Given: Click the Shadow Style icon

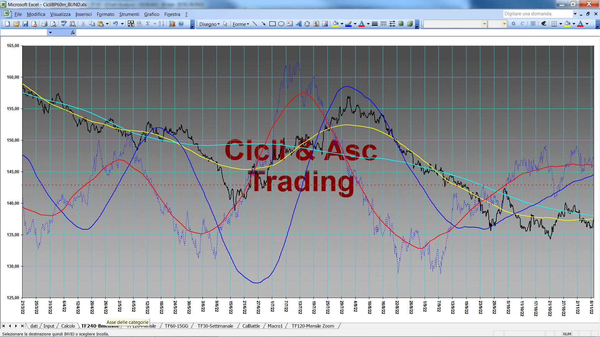Looking at the screenshot, I should [x=401, y=24].
